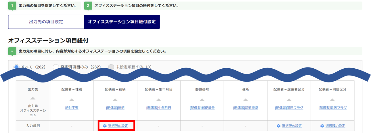Open the オフィスステーション項目紐付設定 tab

[122, 22]
